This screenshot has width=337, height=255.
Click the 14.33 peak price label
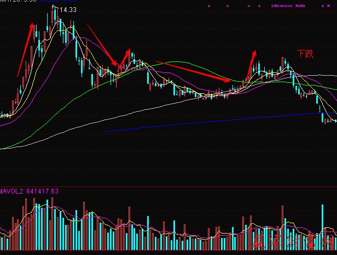pos(68,10)
